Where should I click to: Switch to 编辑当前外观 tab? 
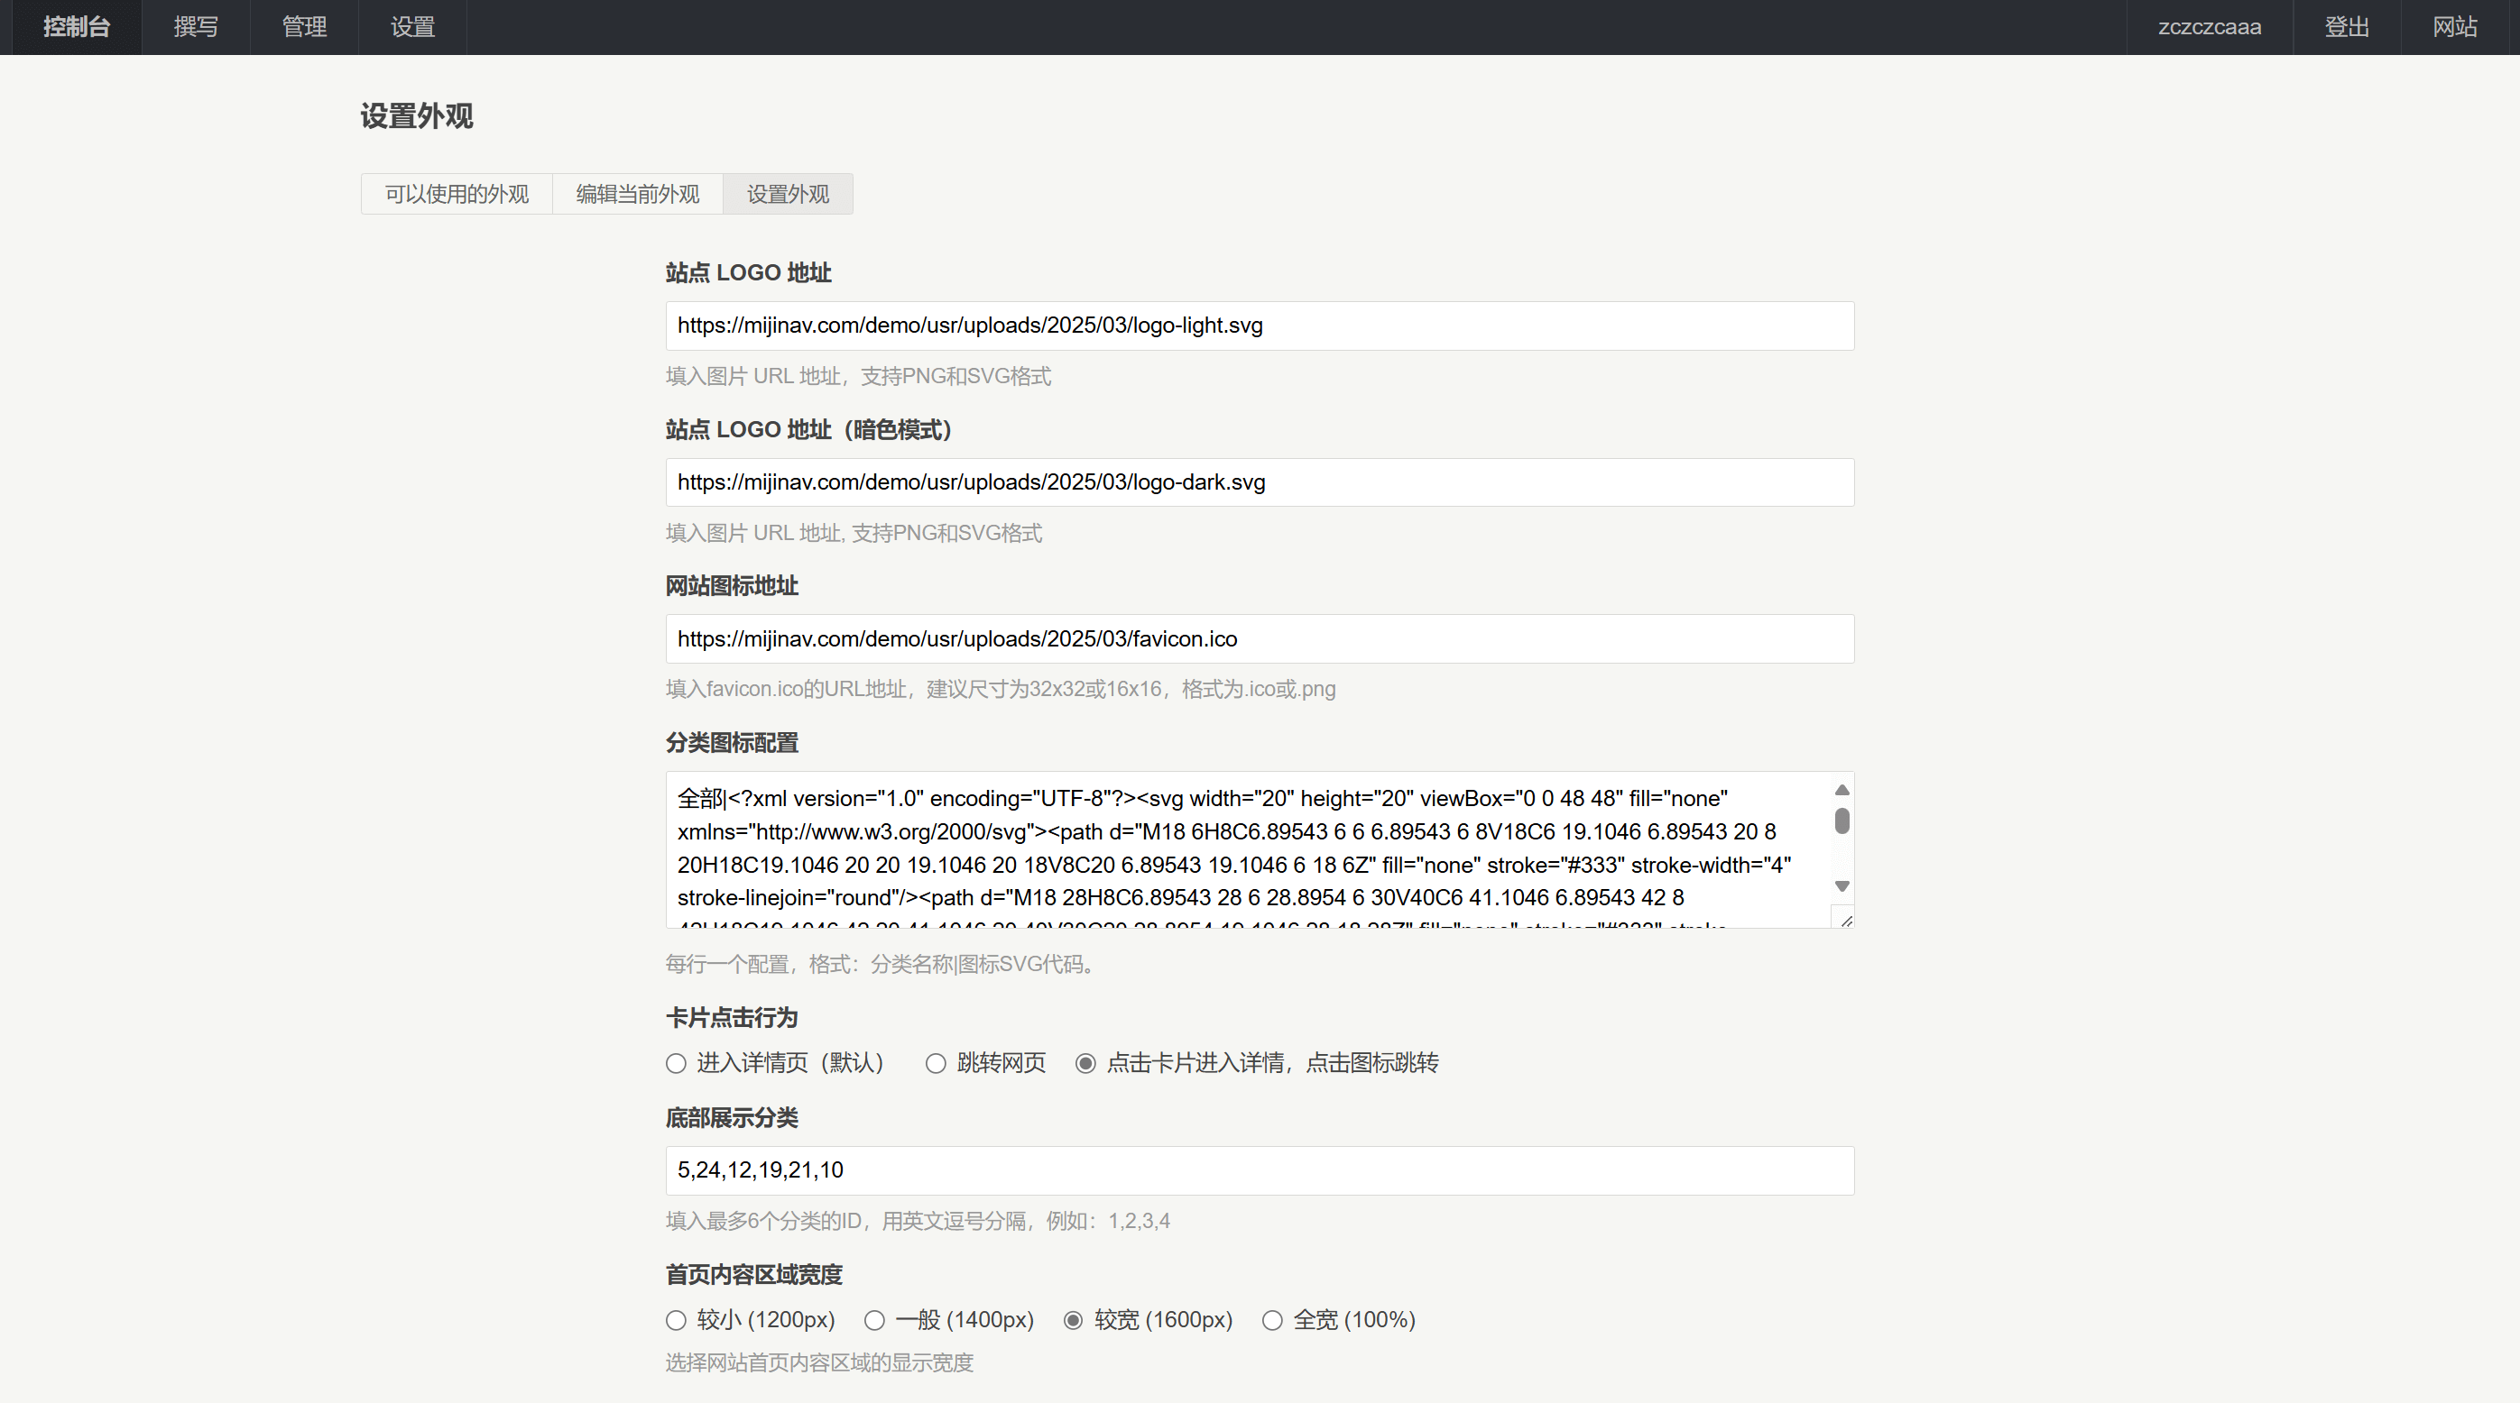click(638, 195)
